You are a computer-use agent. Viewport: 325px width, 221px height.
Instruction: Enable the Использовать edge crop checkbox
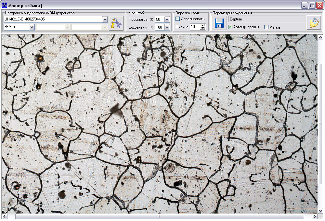[178, 19]
